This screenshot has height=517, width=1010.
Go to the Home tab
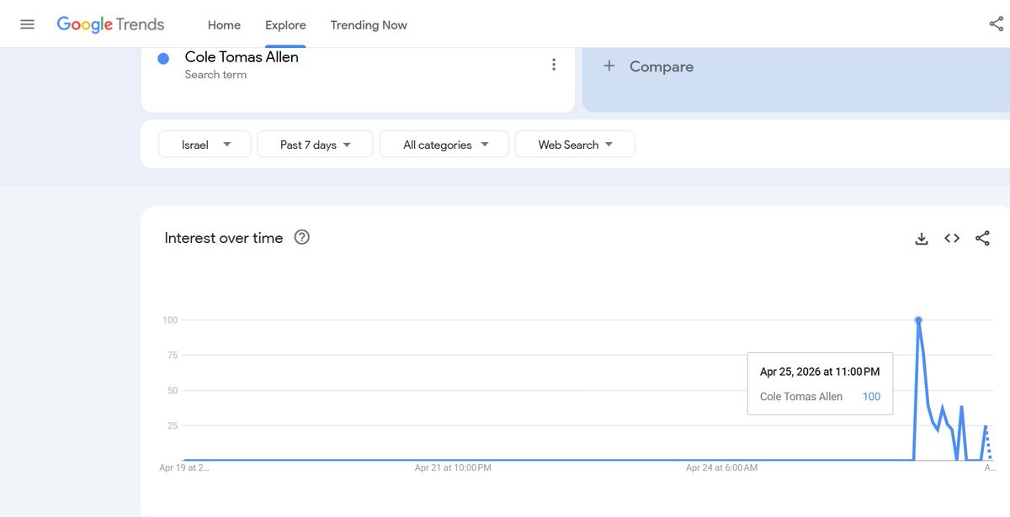[224, 25]
